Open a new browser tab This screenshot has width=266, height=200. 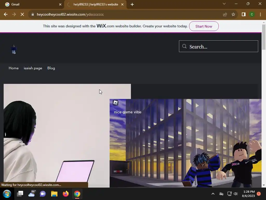132,4
